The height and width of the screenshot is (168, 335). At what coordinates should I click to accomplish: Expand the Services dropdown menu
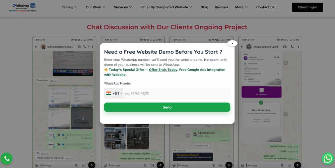pyautogui.click(x=123, y=7)
